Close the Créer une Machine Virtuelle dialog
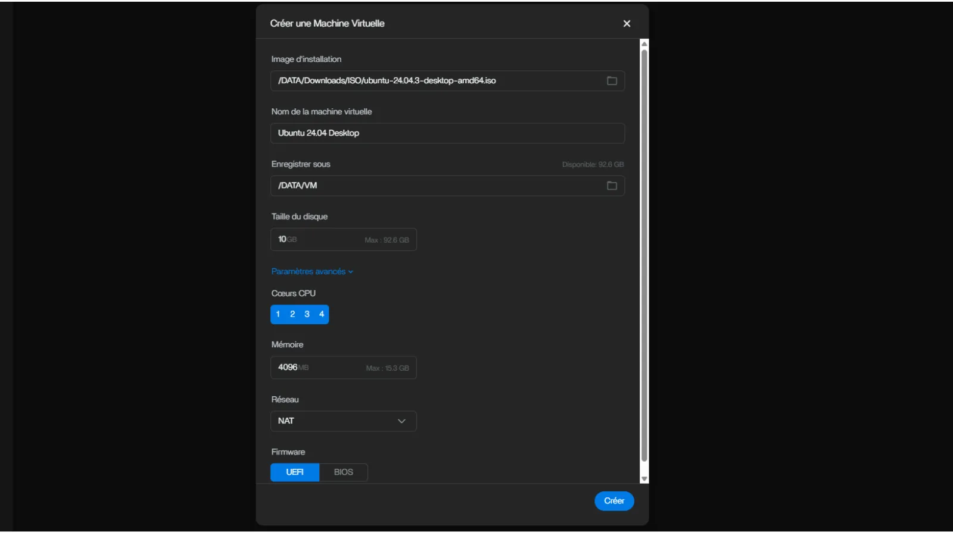 pyautogui.click(x=627, y=24)
